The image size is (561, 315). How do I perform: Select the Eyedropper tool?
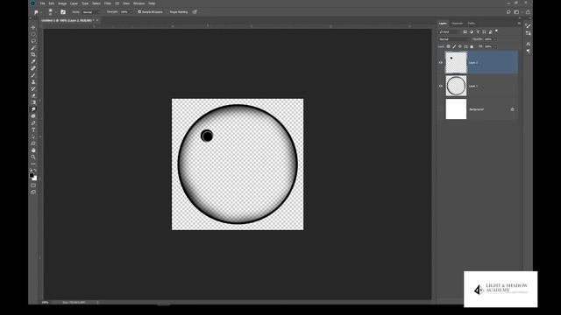[x=33, y=61]
